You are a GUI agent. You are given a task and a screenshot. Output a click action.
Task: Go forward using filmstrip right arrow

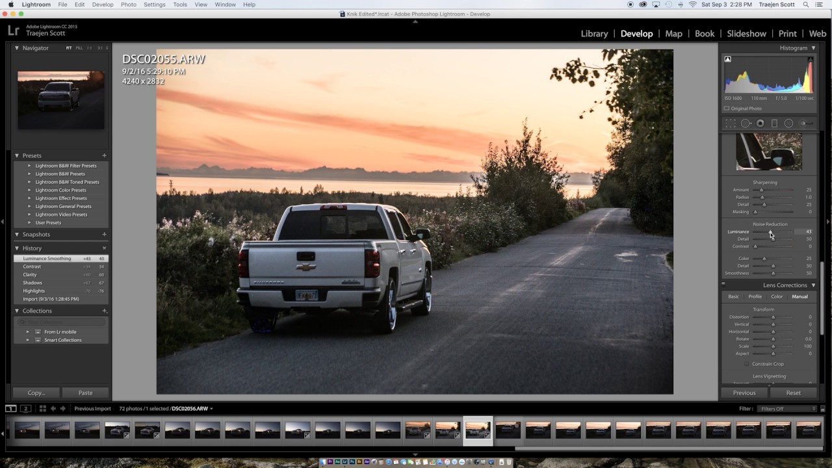click(x=63, y=408)
